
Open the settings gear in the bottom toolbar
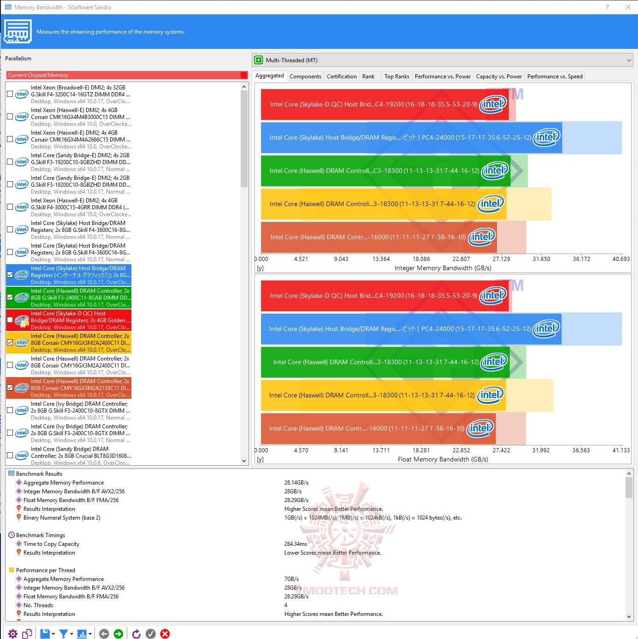[x=13, y=634]
